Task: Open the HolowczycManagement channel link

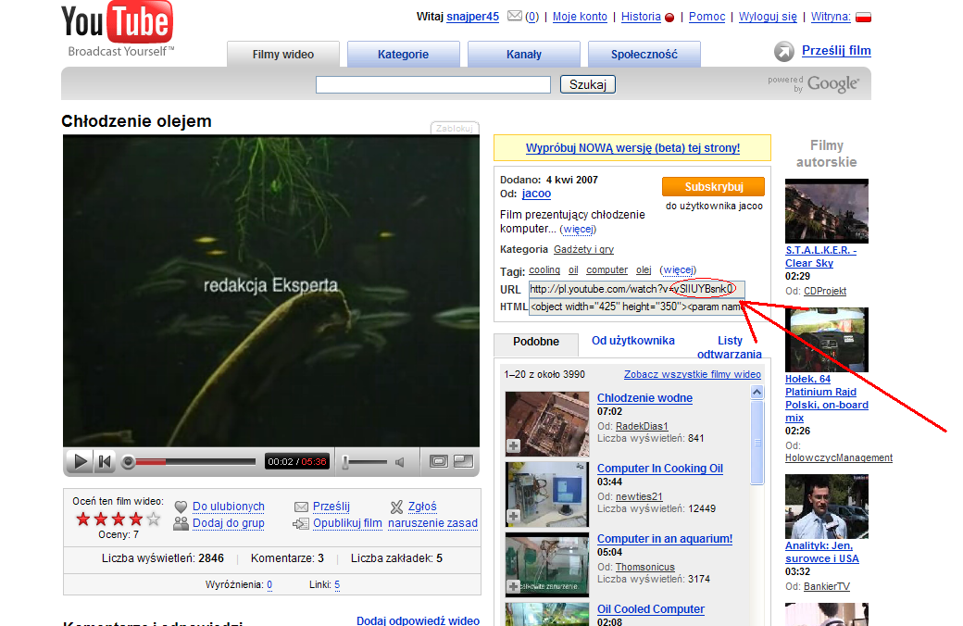Action: pos(839,457)
